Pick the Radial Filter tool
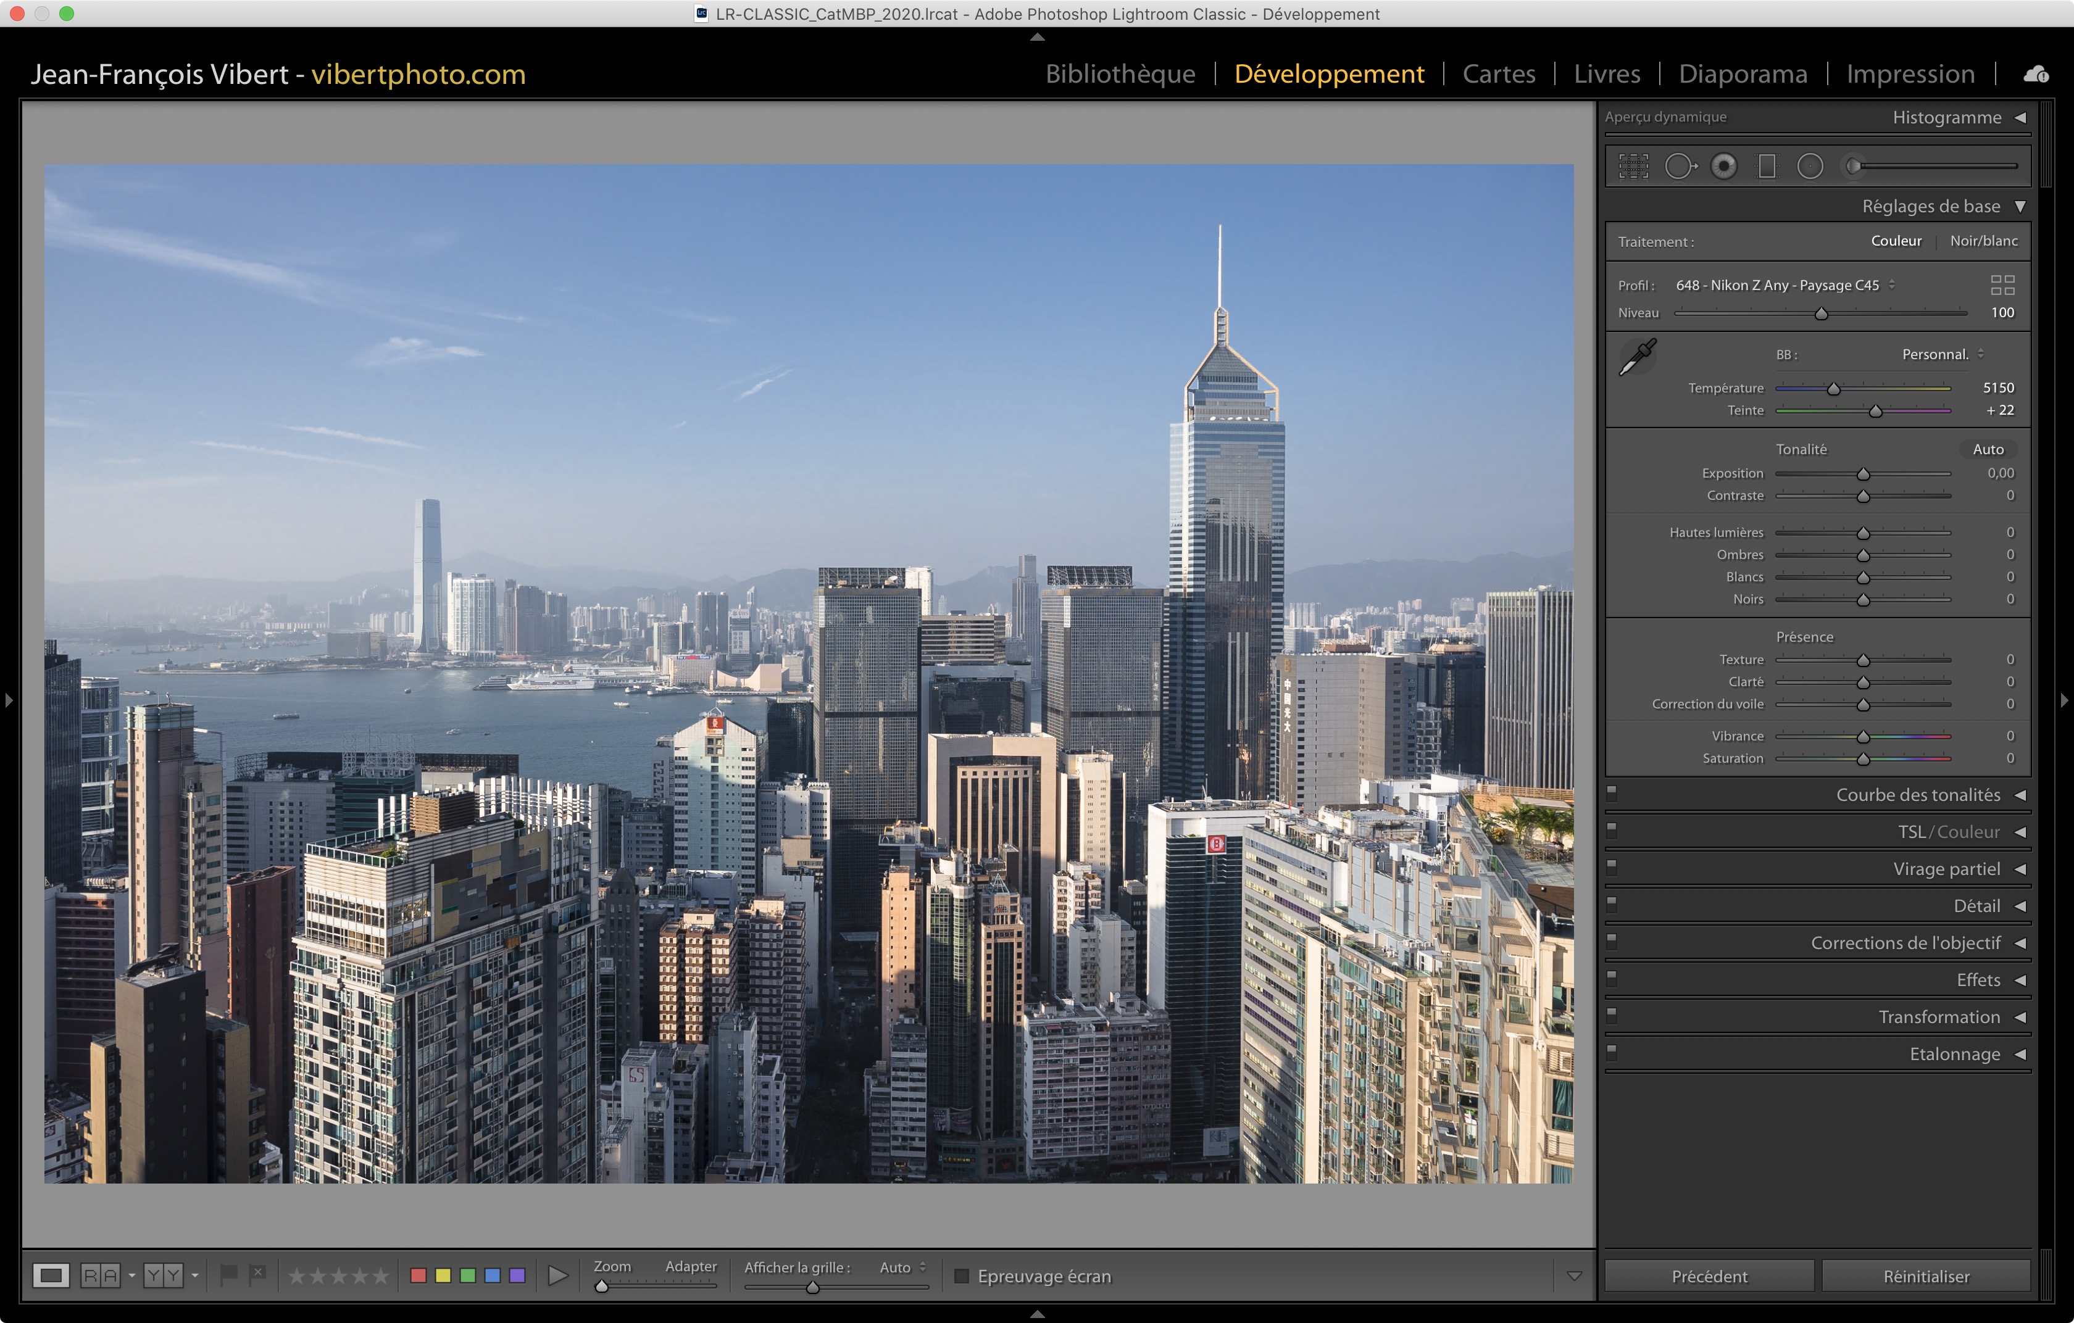2074x1323 pixels. [1810, 166]
